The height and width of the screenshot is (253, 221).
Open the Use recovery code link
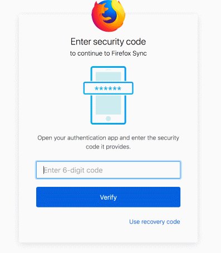pyautogui.click(x=155, y=222)
